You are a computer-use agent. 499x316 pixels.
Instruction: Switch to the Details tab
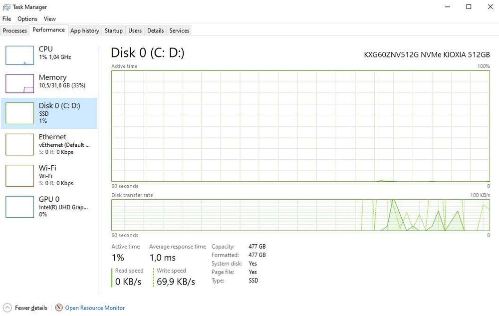click(155, 30)
